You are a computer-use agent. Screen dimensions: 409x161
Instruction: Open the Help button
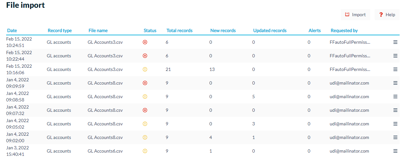[x=387, y=15]
